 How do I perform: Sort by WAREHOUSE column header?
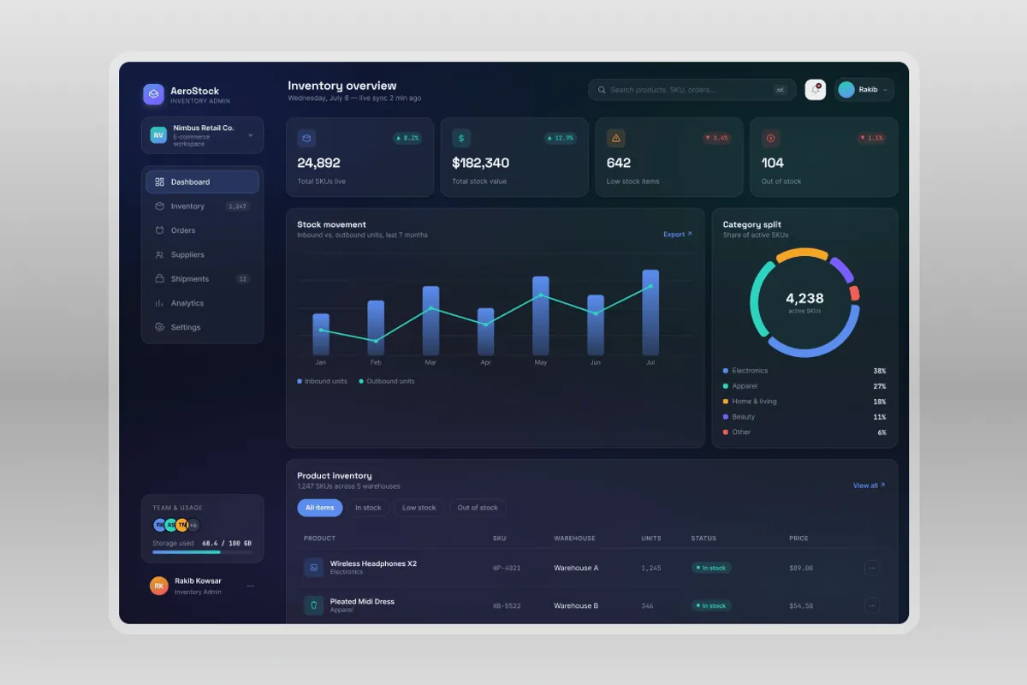click(576, 539)
